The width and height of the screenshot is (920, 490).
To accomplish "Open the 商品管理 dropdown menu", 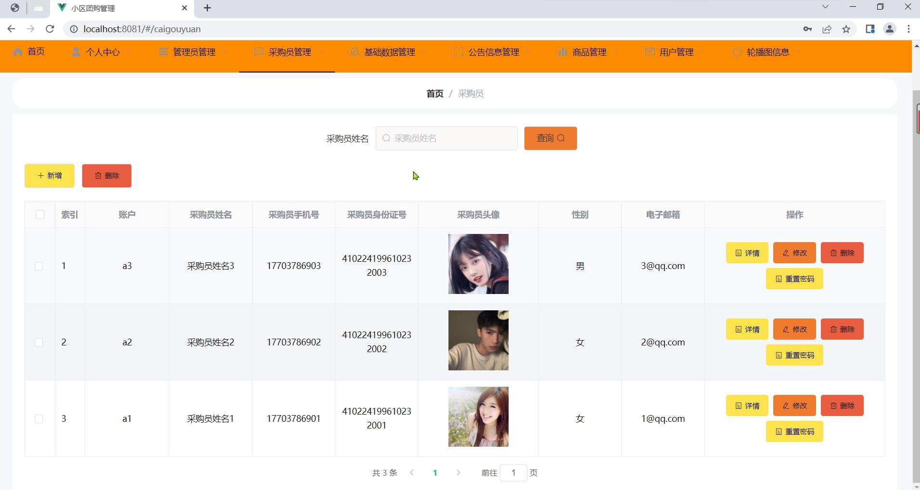I will (x=588, y=52).
